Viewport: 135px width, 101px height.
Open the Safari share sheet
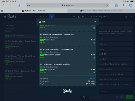[x=116, y=5]
